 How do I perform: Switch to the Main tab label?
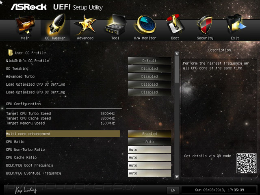click(25, 38)
